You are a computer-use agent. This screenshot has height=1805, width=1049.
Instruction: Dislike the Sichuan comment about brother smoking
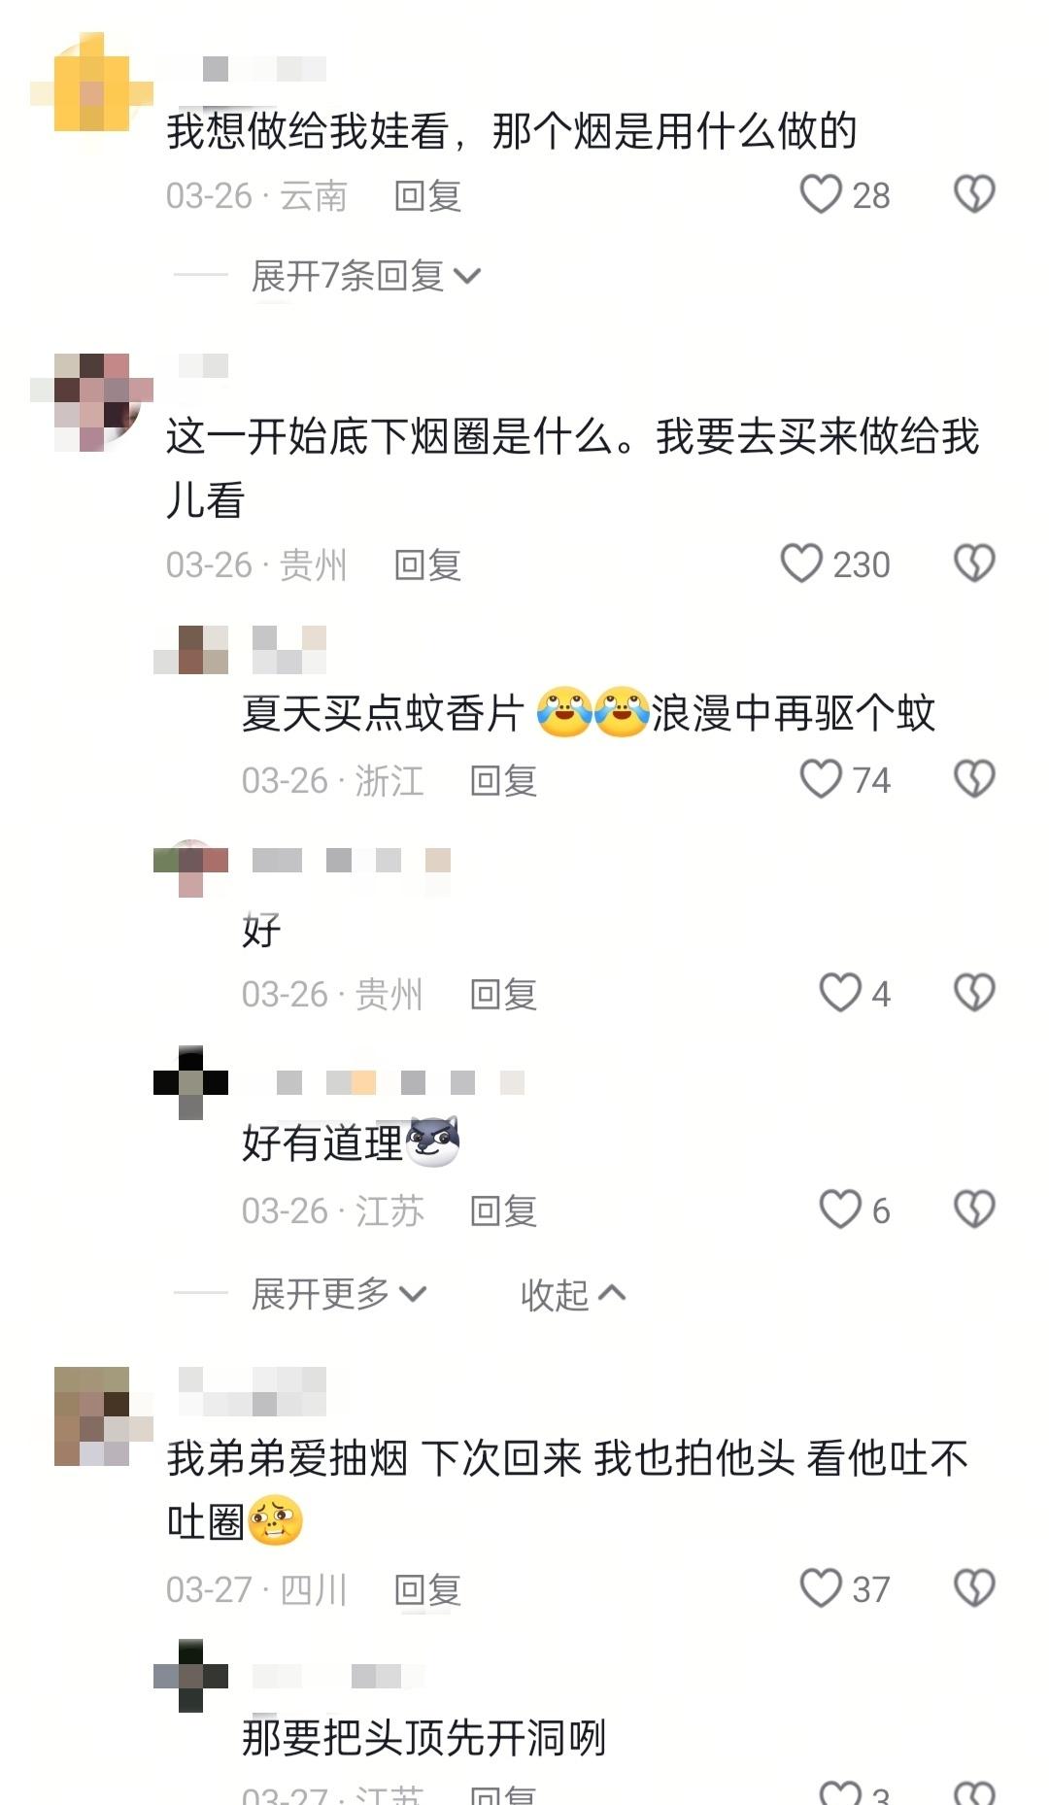point(974,1588)
